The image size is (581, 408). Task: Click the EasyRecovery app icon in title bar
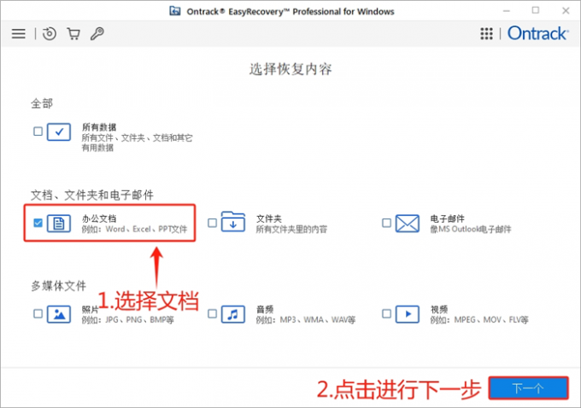(175, 11)
